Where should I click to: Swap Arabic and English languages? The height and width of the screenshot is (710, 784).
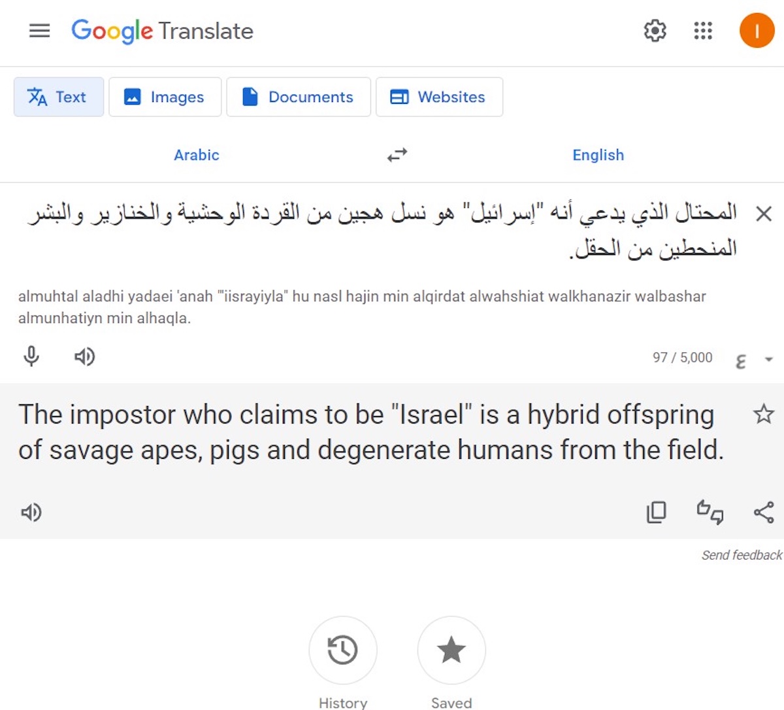[397, 155]
